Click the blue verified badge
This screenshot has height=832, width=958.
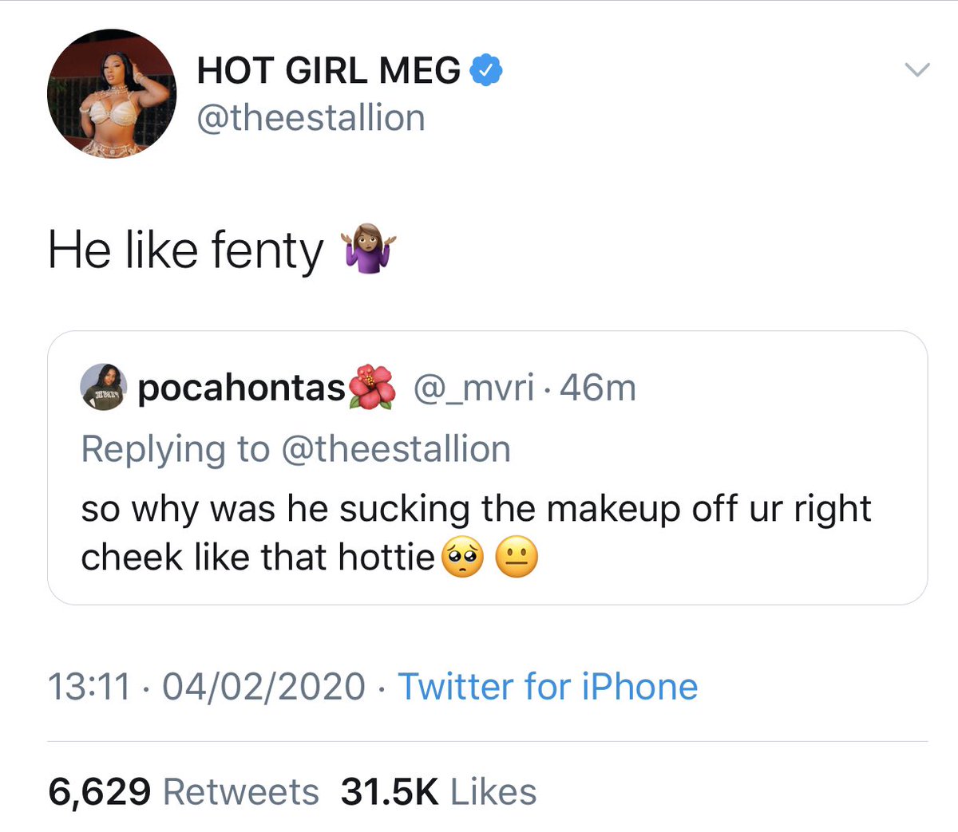(485, 70)
